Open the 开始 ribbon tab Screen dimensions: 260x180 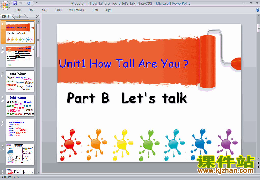[18, 10]
